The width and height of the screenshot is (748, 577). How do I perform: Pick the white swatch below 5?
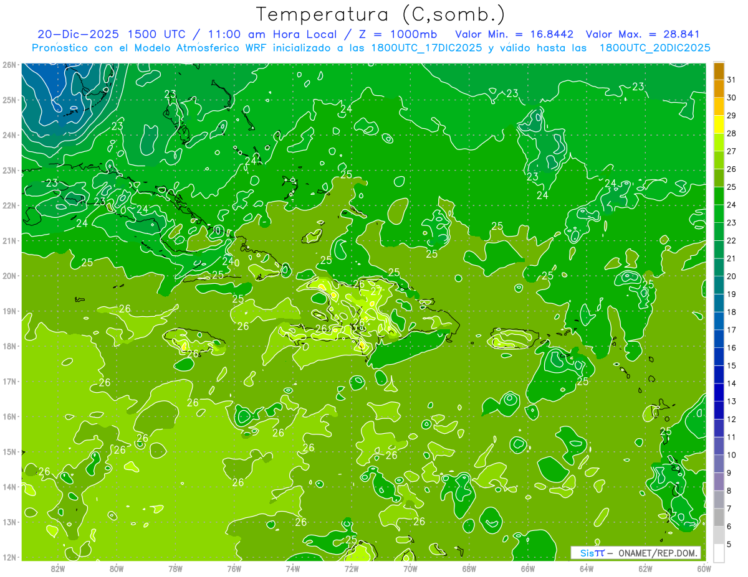719,553
